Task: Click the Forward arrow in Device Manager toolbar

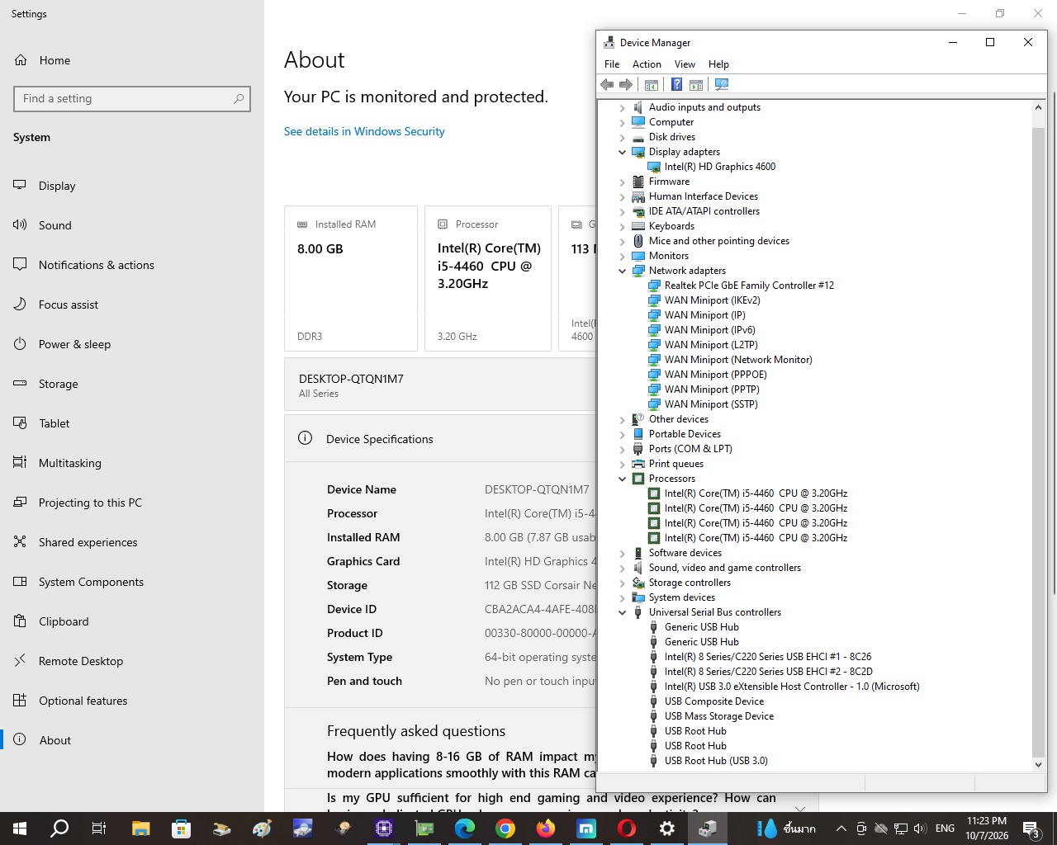Action: click(626, 84)
